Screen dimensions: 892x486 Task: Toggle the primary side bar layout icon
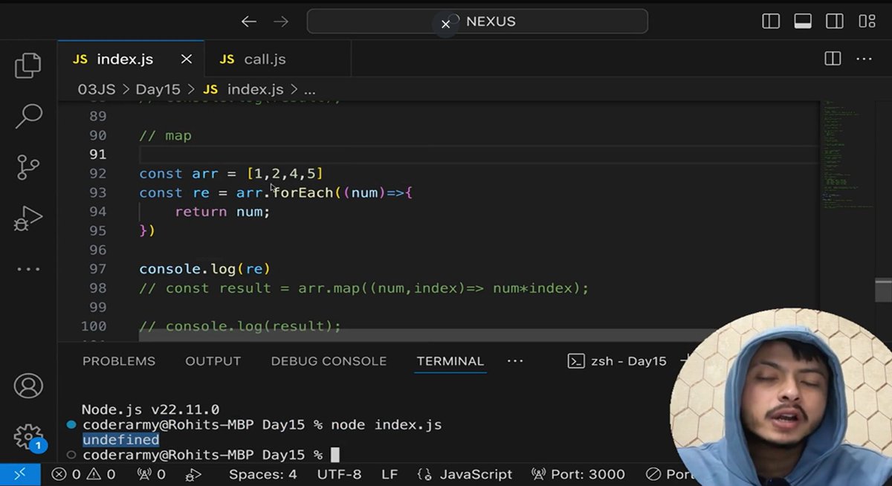point(771,22)
